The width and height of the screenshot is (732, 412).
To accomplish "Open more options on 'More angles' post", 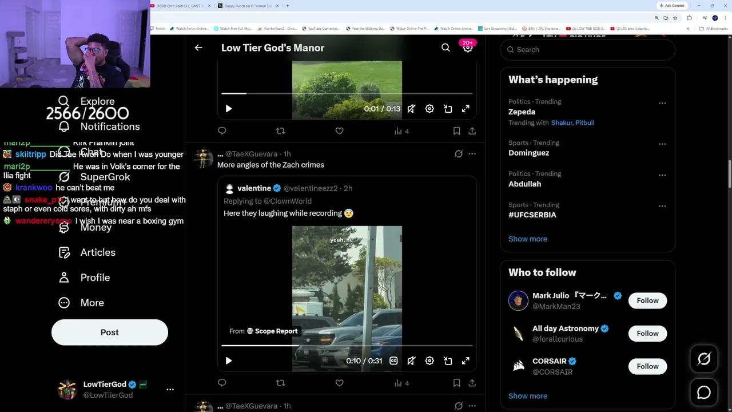I will (472, 154).
